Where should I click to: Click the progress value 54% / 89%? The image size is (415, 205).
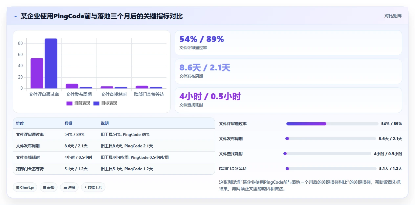pos(391,124)
